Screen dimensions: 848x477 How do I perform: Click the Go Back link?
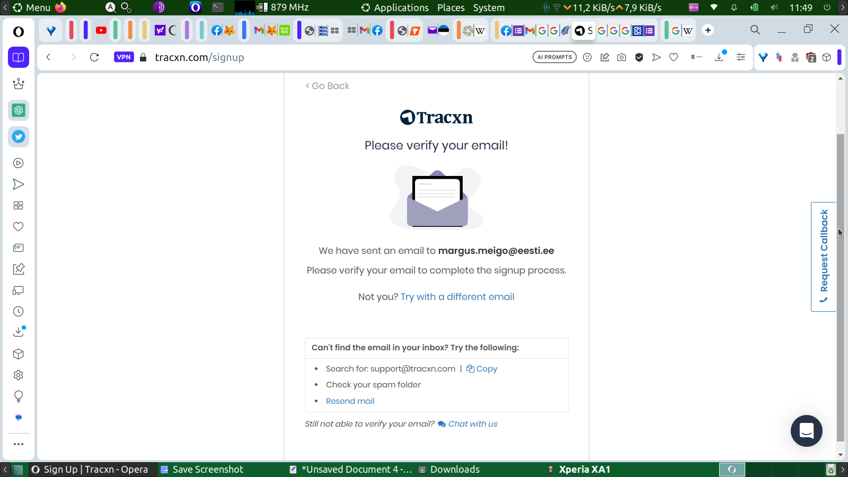328,86
